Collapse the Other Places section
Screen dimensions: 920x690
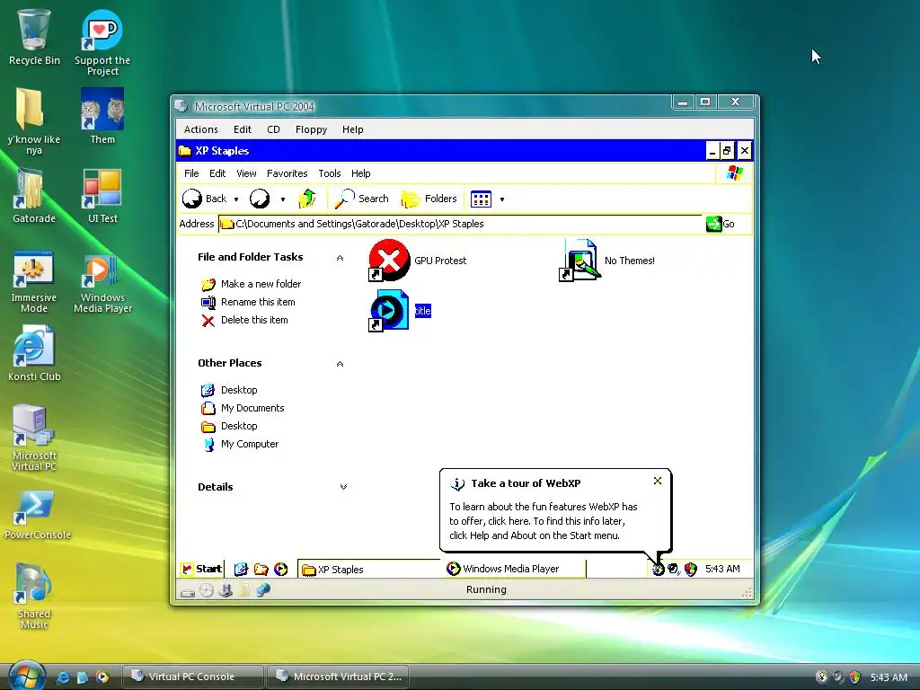point(340,364)
